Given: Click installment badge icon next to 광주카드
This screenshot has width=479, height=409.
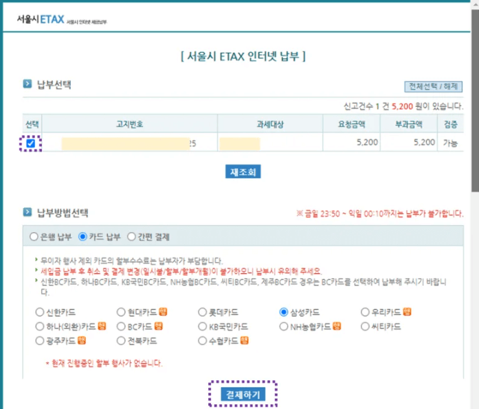Looking at the screenshot, I should pyautogui.click(x=82, y=340).
